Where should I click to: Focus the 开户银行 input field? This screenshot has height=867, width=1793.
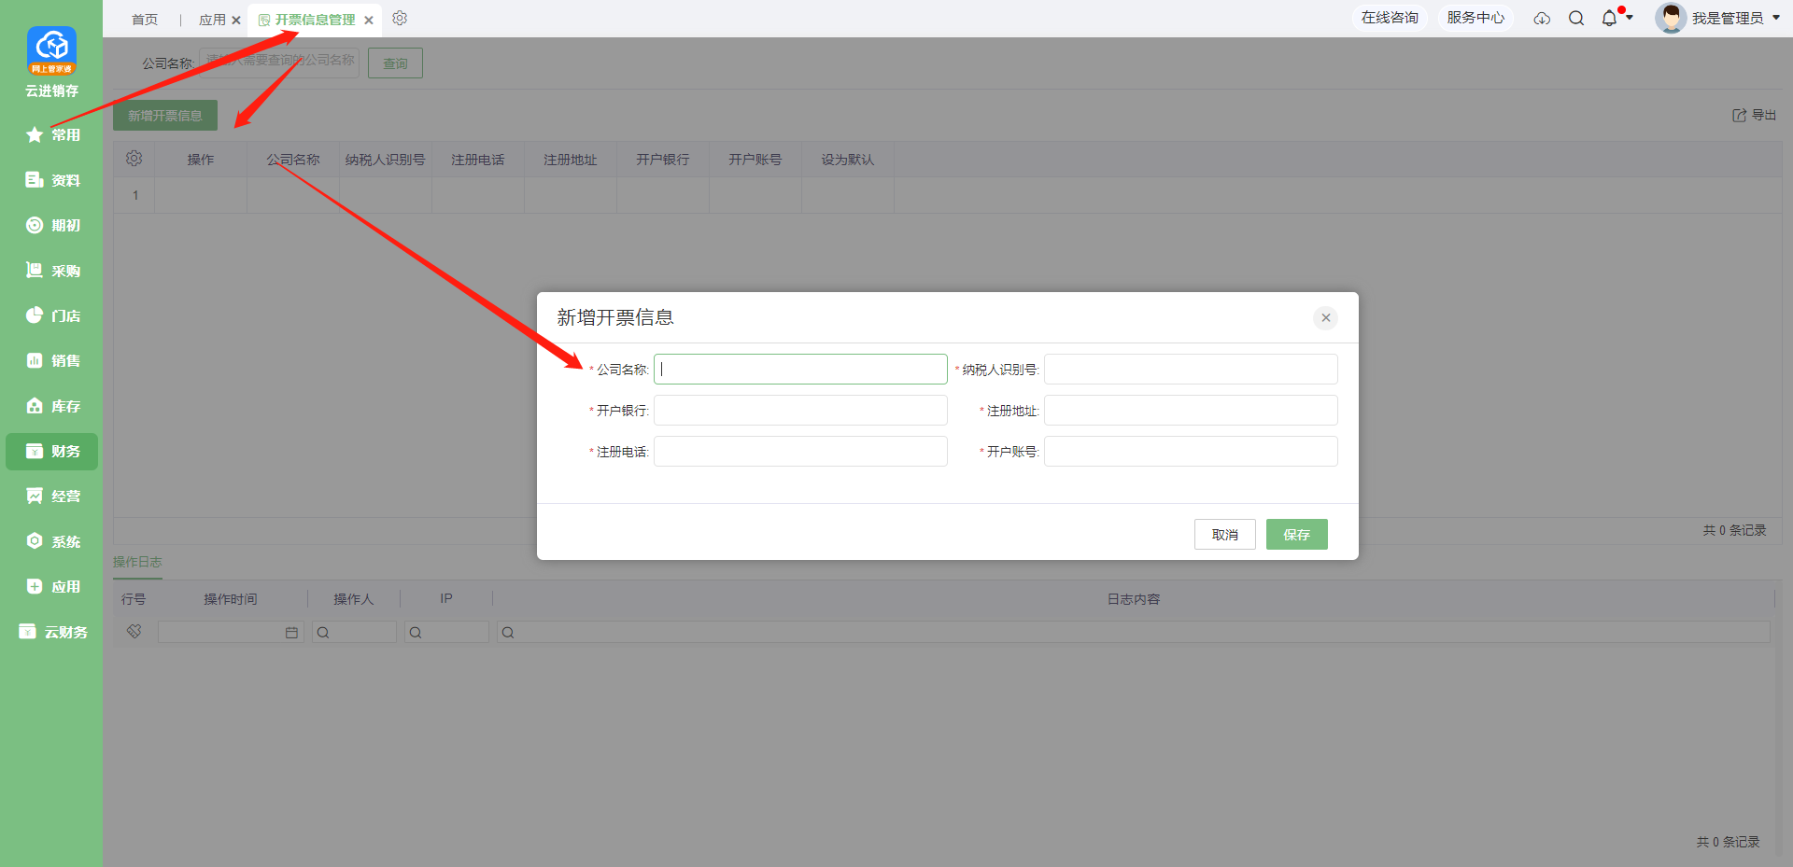800,411
